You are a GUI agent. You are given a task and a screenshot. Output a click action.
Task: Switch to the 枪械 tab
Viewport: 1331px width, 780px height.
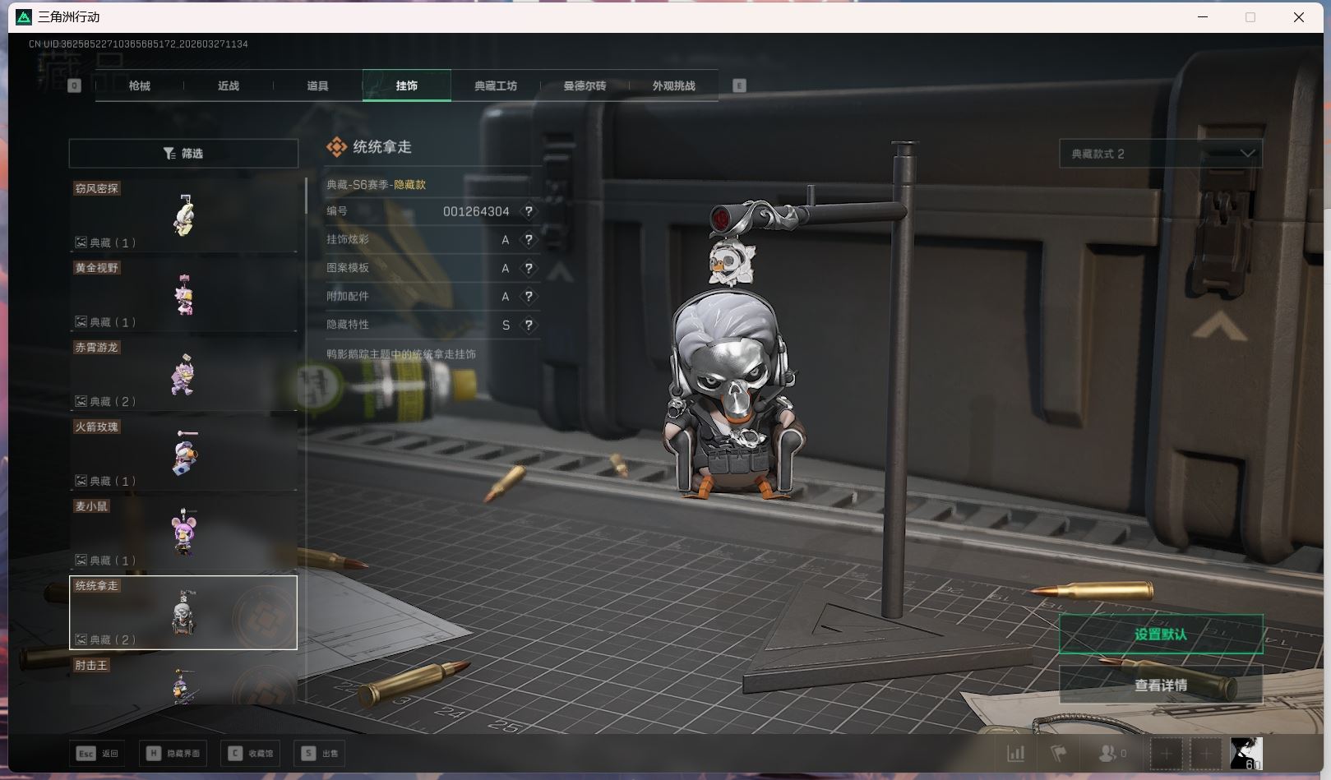pos(140,85)
